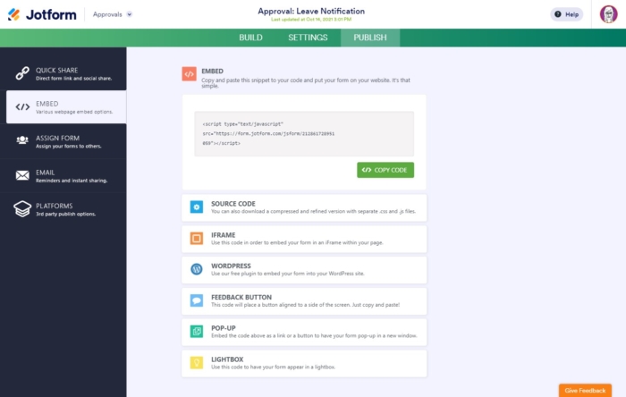Click the orange Embed header icon
626x397 pixels.
point(190,74)
